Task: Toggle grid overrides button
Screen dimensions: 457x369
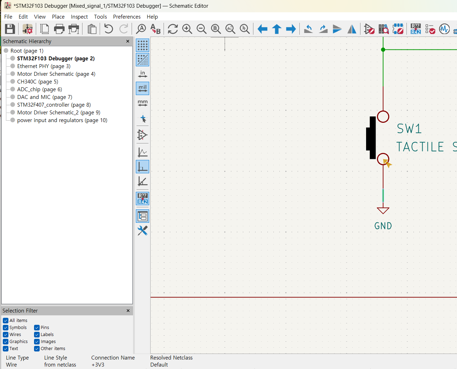Action: [x=143, y=60]
